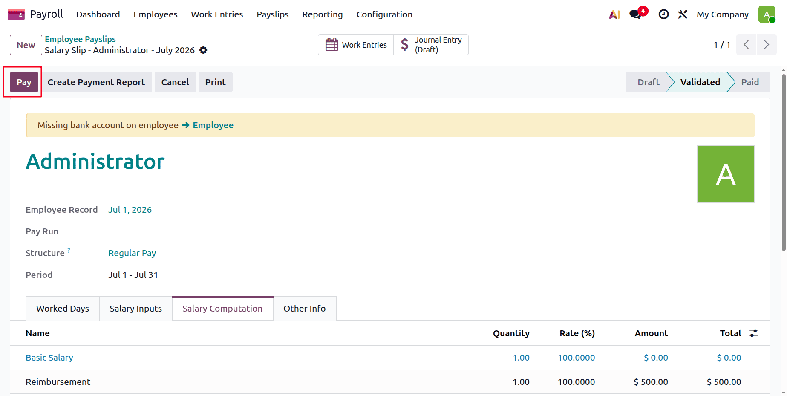
Task: Open the AI assistant icon
Action: tap(614, 14)
